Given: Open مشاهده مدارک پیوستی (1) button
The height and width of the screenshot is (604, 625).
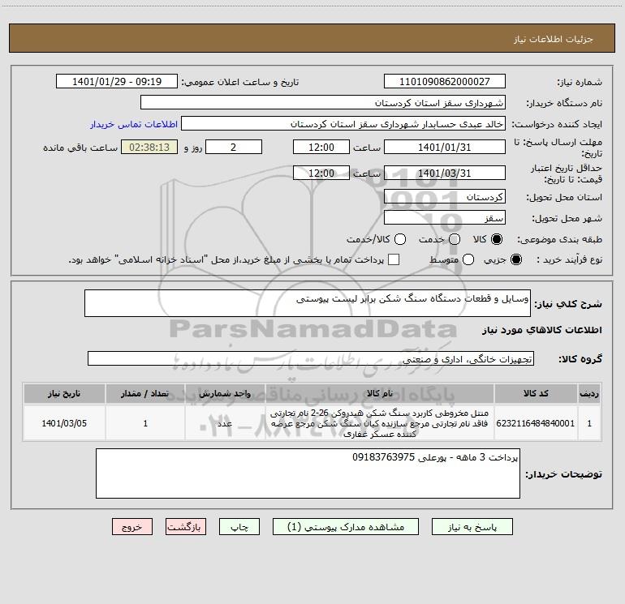Looking at the screenshot, I should (x=346, y=527).
